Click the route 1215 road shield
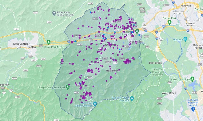Image resolution: width=203 pixels, height=121 pixels. (x=95, y=19)
